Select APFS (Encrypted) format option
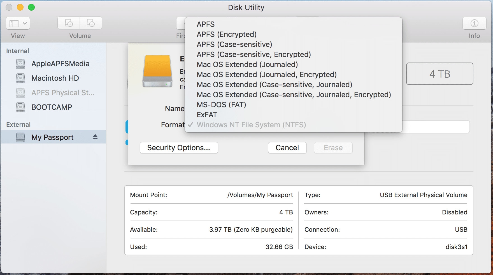 pos(226,34)
